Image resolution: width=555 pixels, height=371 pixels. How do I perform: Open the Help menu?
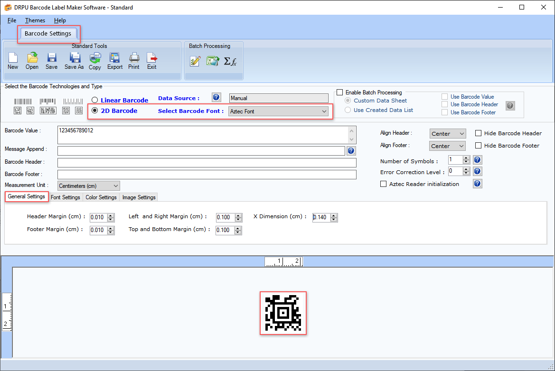coord(60,20)
